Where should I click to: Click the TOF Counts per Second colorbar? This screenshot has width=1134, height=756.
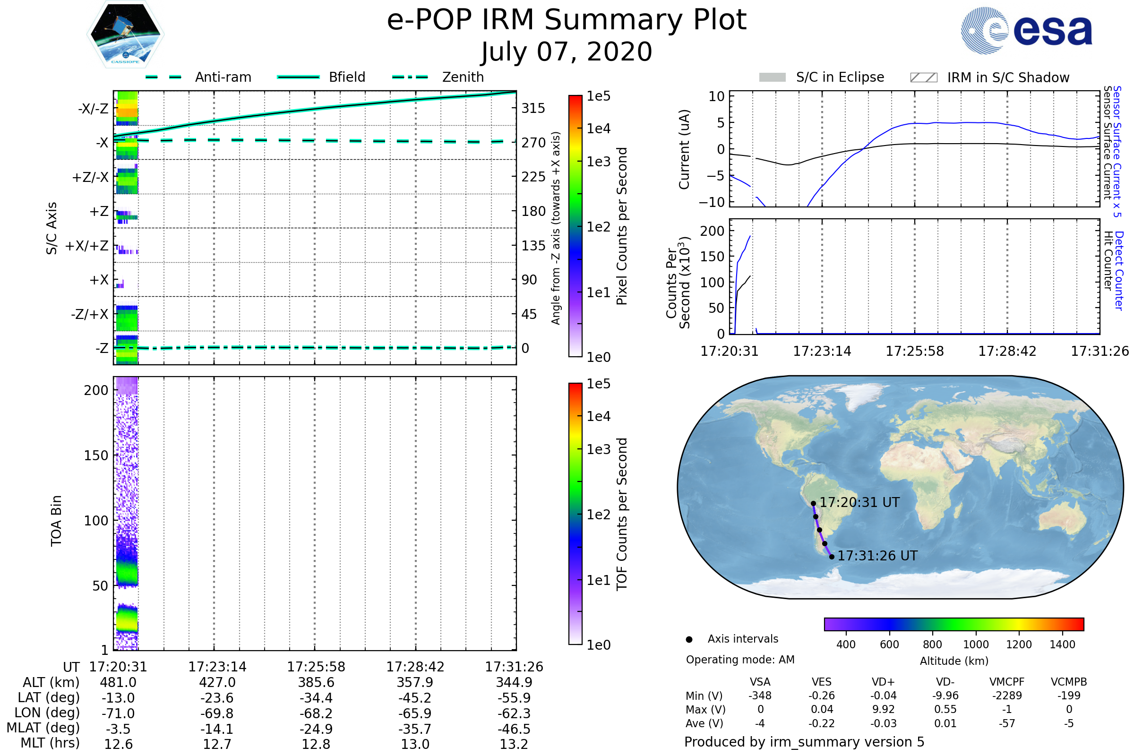[575, 514]
